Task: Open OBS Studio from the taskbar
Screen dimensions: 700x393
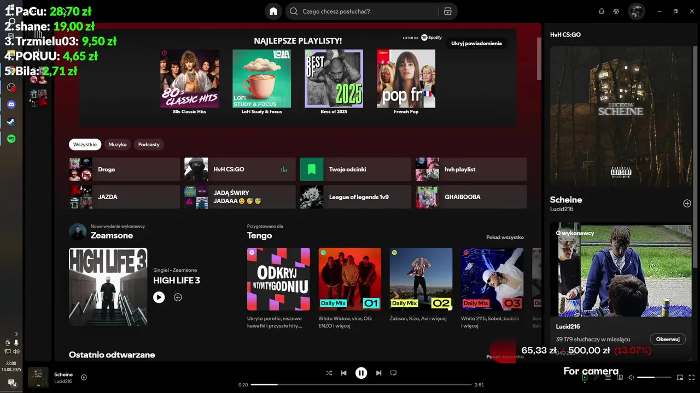Action: (11, 87)
